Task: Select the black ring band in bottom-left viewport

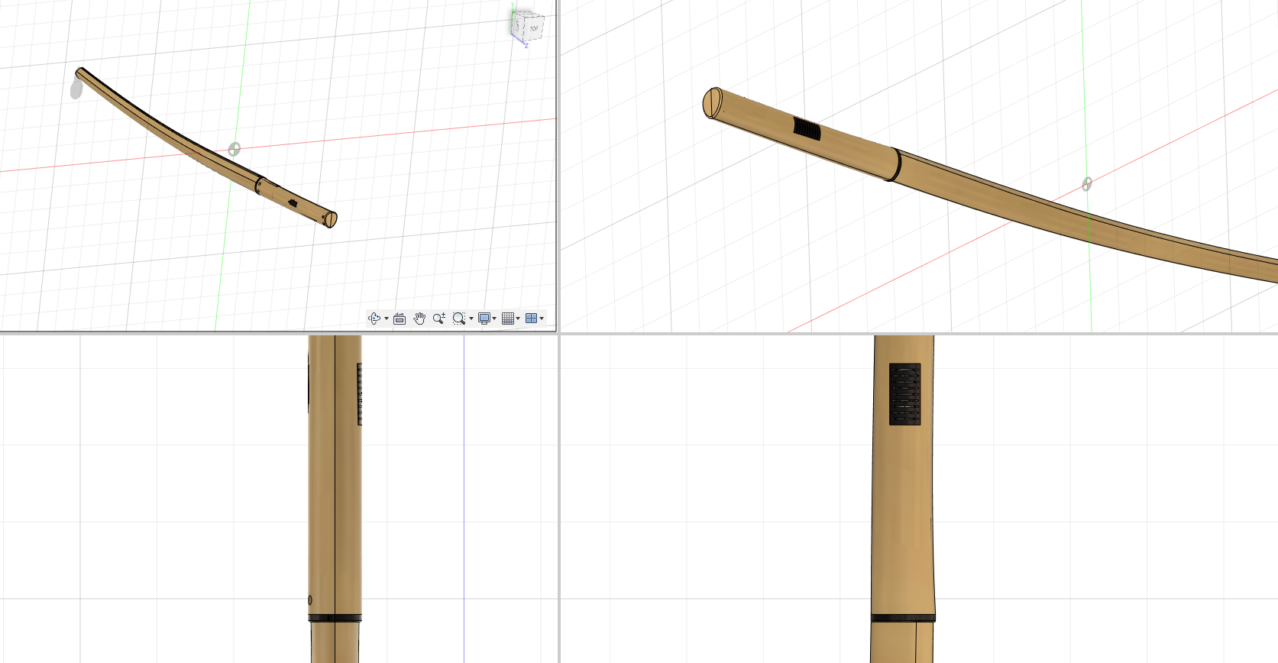Action: click(335, 617)
